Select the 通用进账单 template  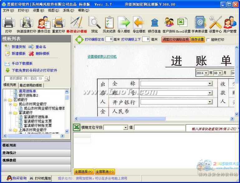click(27, 91)
